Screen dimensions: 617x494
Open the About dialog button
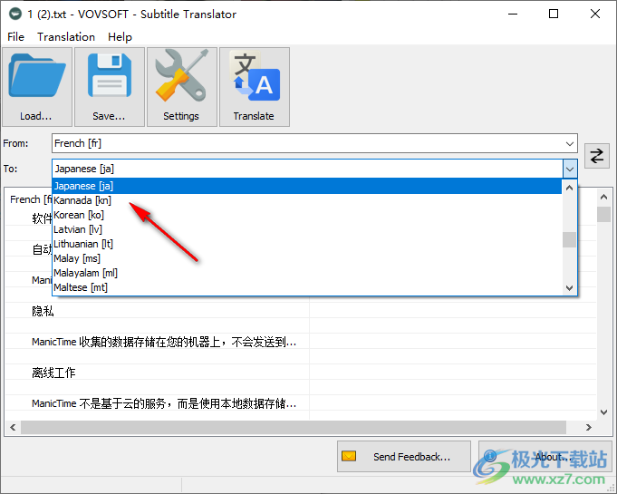pos(545,457)
